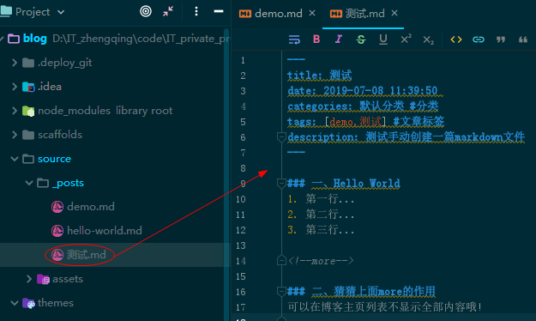The image size is (536, 321).
Task: Click the themes folder icon
Action: [28, 303]
